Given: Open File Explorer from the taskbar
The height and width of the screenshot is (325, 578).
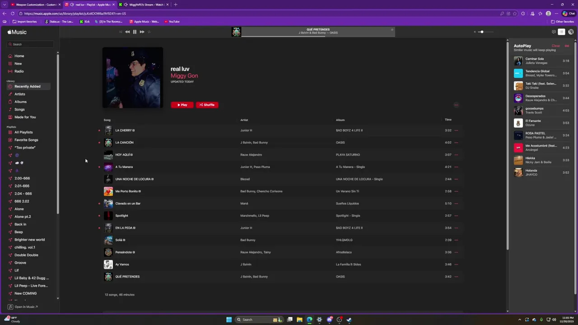Looking at the screenshot, I should [x=299, y=320].
